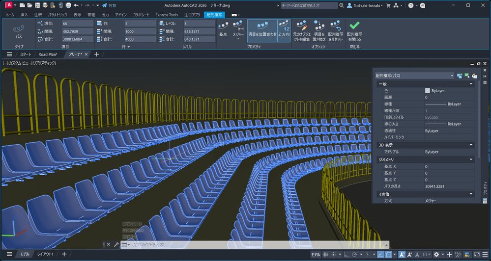Expand the 行 panel dropdown arrow
Image resolution: width=491 pixels, height=261 pixels.
click(128, 47)
